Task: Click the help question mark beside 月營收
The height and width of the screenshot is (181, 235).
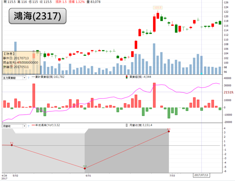Action: (28, 126)
